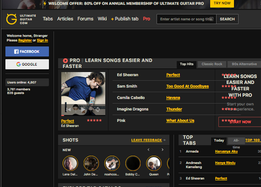Click the star rating below Ed Sheeran thumbnail

point(94,120)
